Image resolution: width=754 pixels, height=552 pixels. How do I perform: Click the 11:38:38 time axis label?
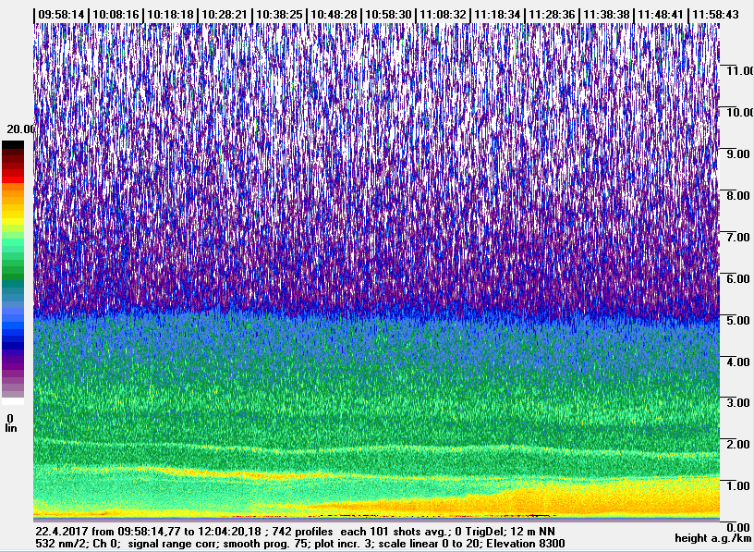pyautogui.click(x=606, y=15)
